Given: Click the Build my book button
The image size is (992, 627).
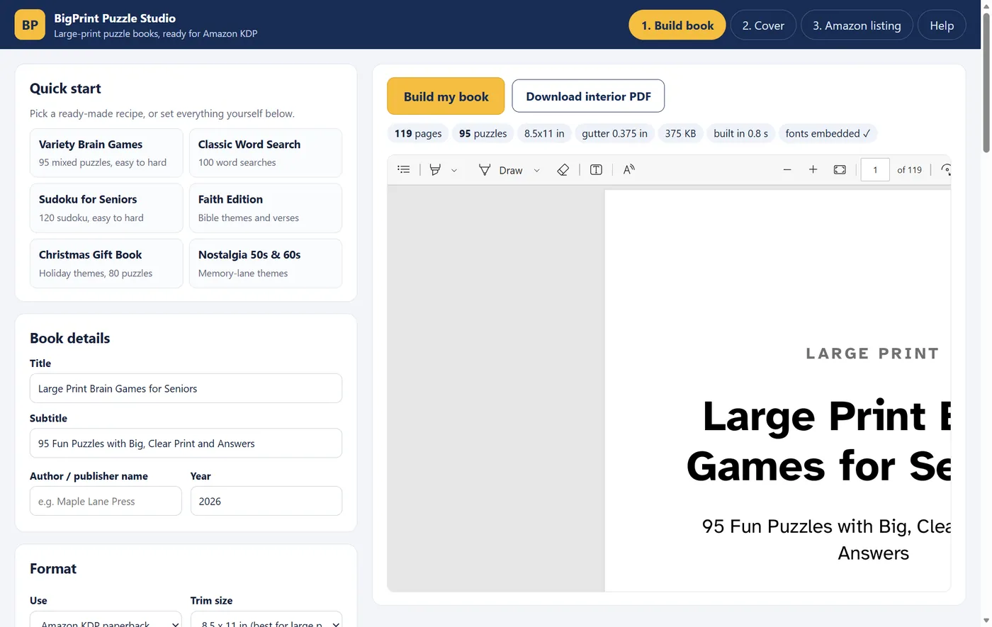Looking at the screenshot, I should click(x=446, y=96).
